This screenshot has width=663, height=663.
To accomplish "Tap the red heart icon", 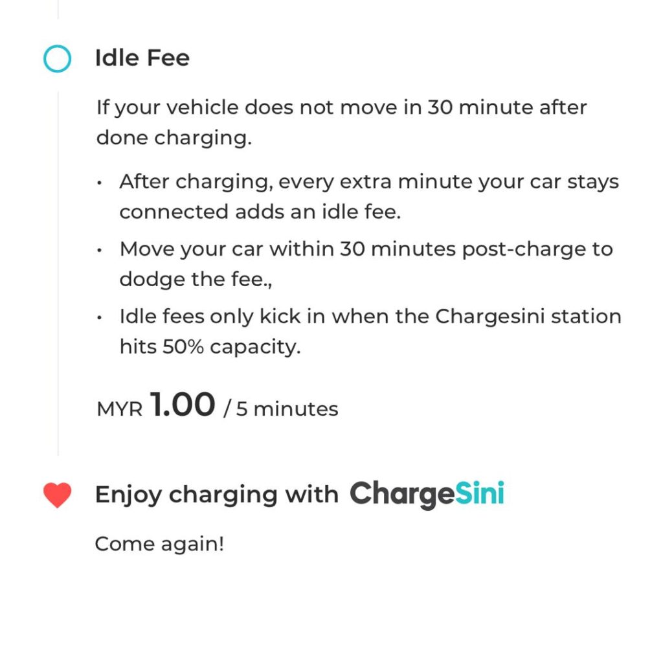I will pos(57,495).
